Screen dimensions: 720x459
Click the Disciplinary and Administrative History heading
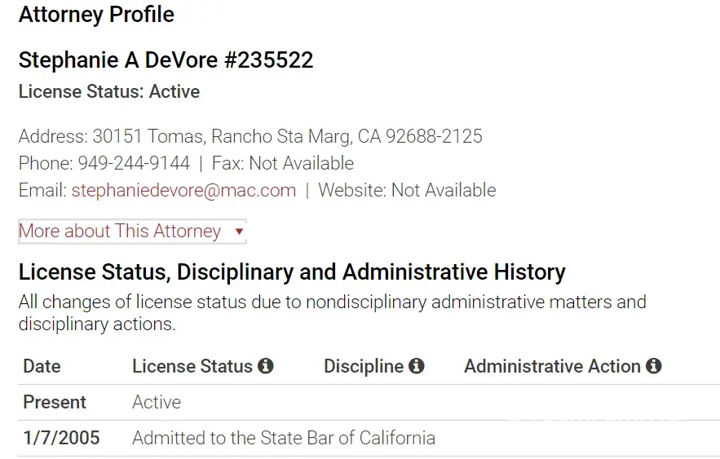click(x=292, y=272)
